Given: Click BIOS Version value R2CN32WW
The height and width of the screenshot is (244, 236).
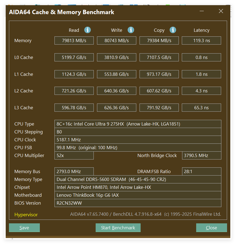Looking at the screenshot, I should [x=138, y=203].
